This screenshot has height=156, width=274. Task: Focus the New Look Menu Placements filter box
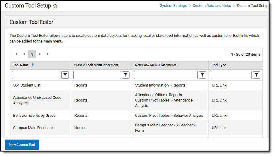click(x=166, y=75)
